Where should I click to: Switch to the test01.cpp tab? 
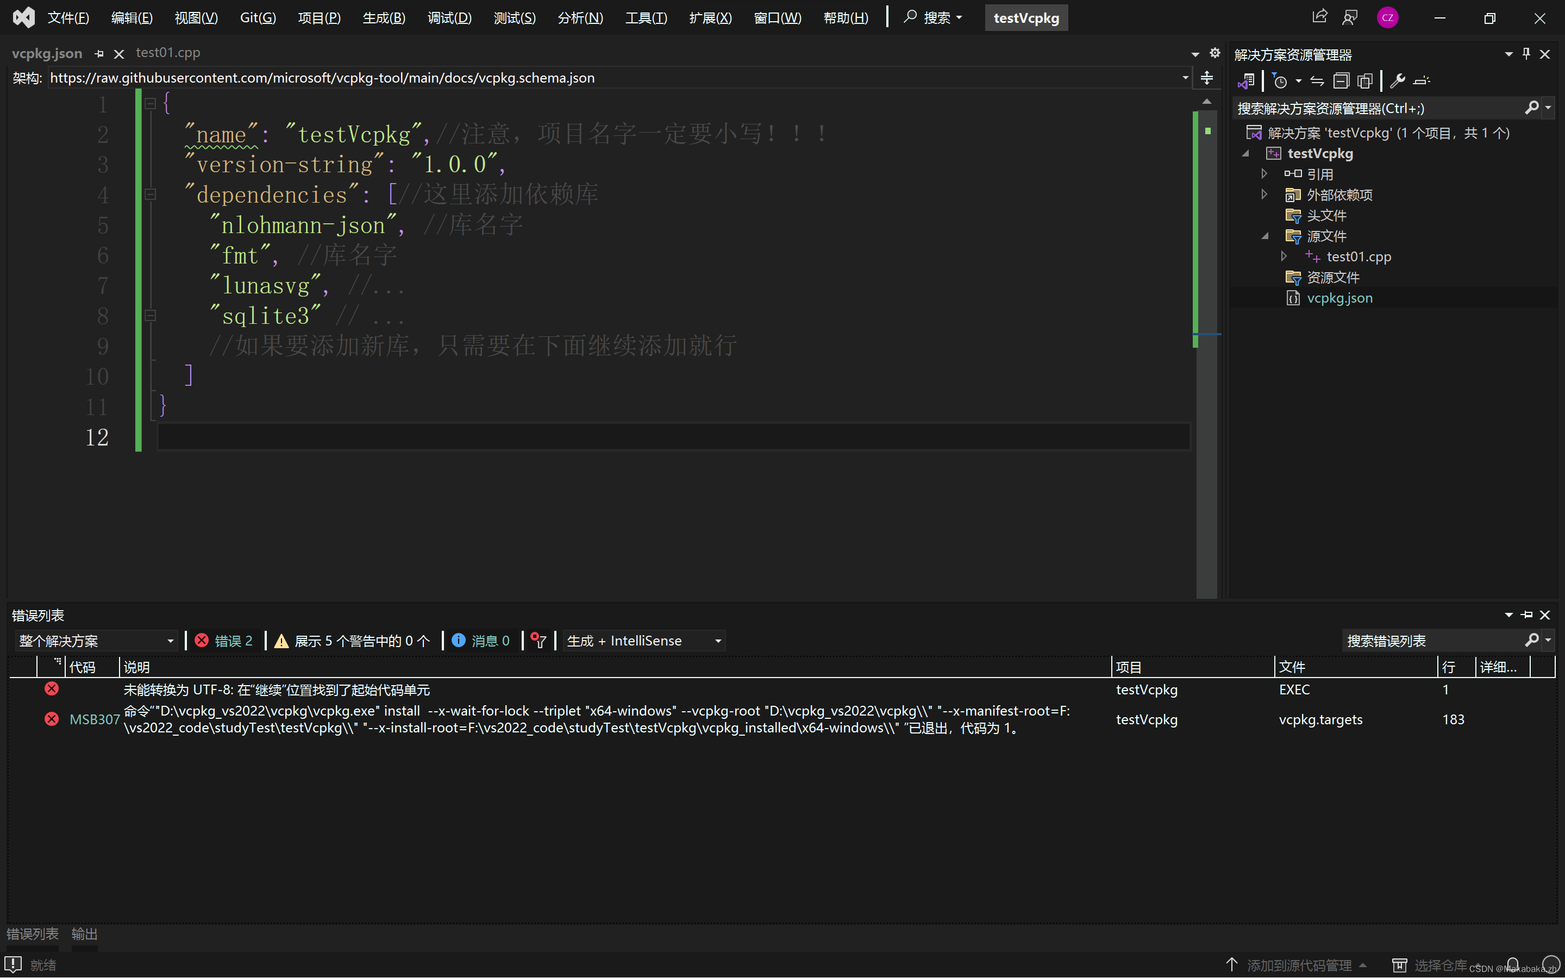167,52
